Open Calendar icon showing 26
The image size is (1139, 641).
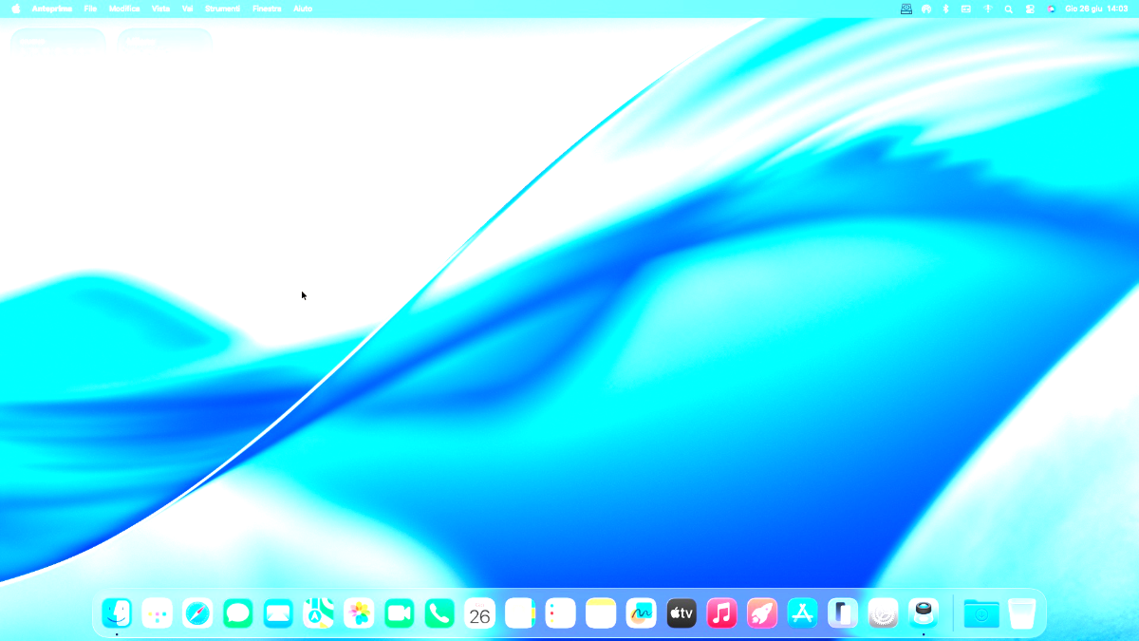480,613
